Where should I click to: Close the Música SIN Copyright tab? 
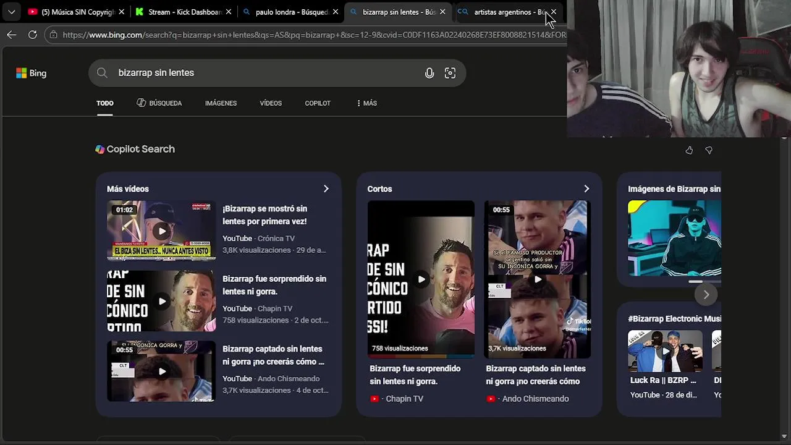coord(122,12)
